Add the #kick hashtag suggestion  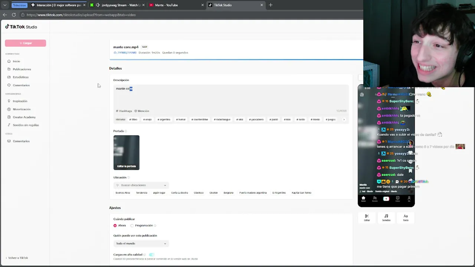click(x=287, y=119)
